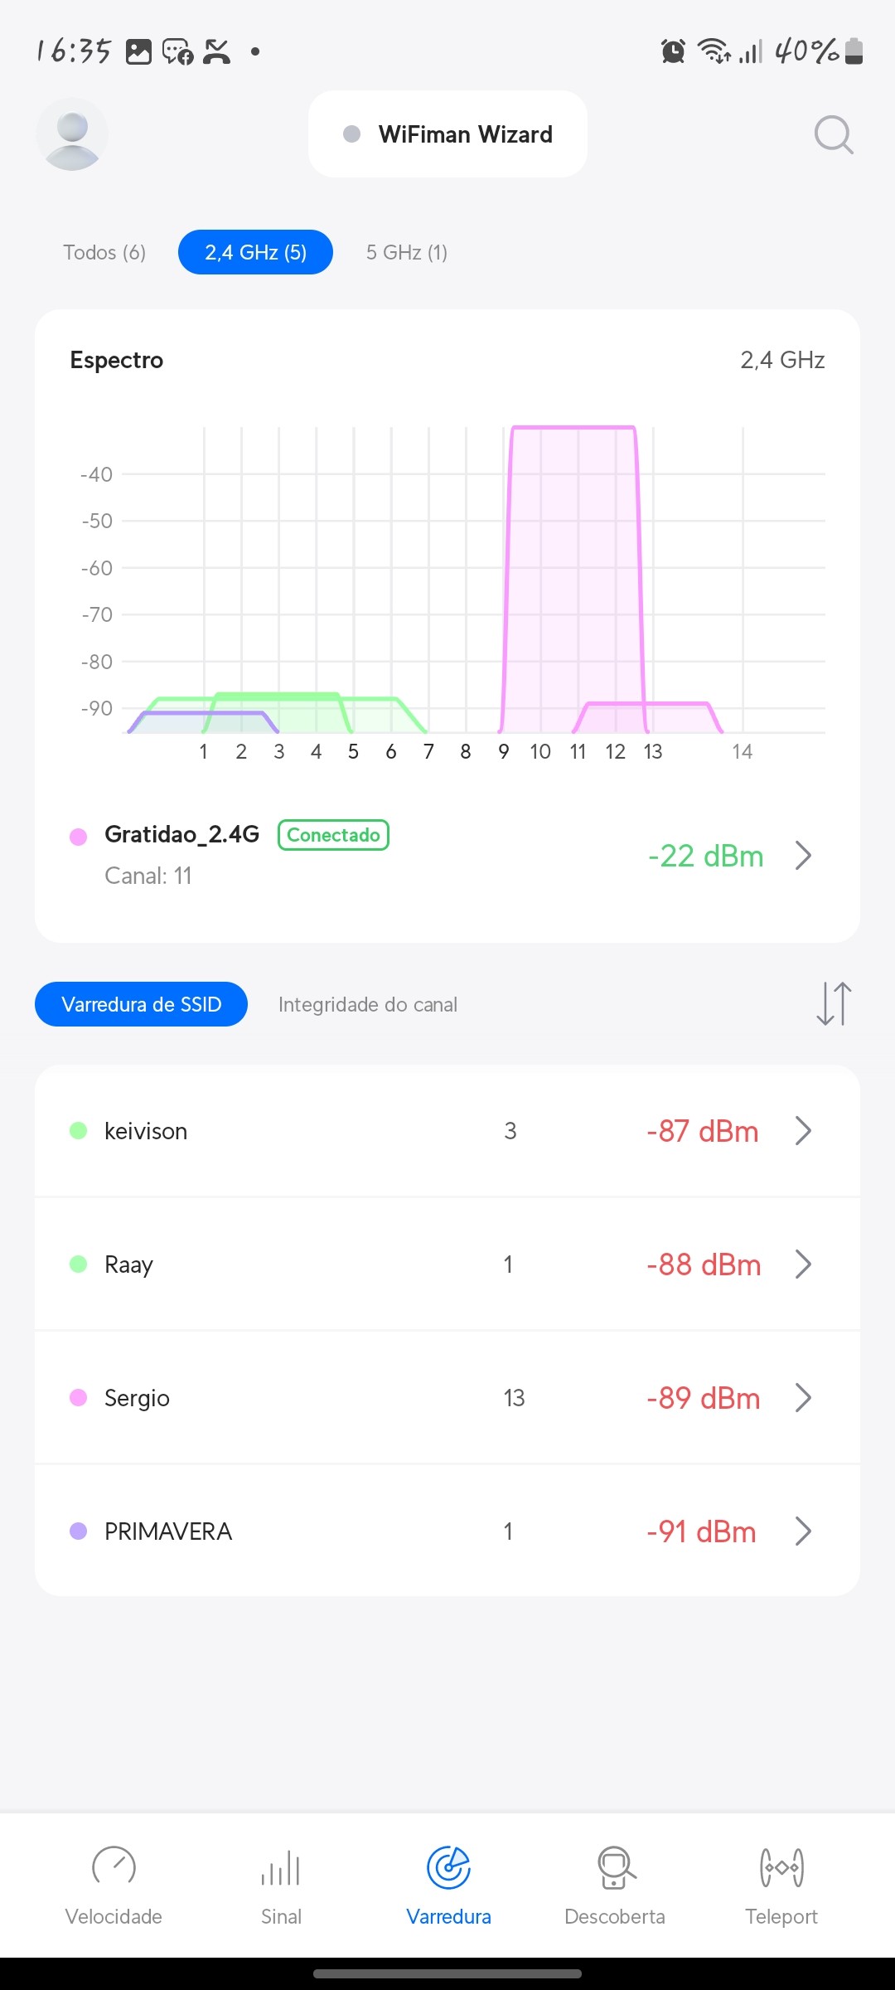Open the Raay network row
Viewport: 895px width, 1990px height.
[447, 1264]
